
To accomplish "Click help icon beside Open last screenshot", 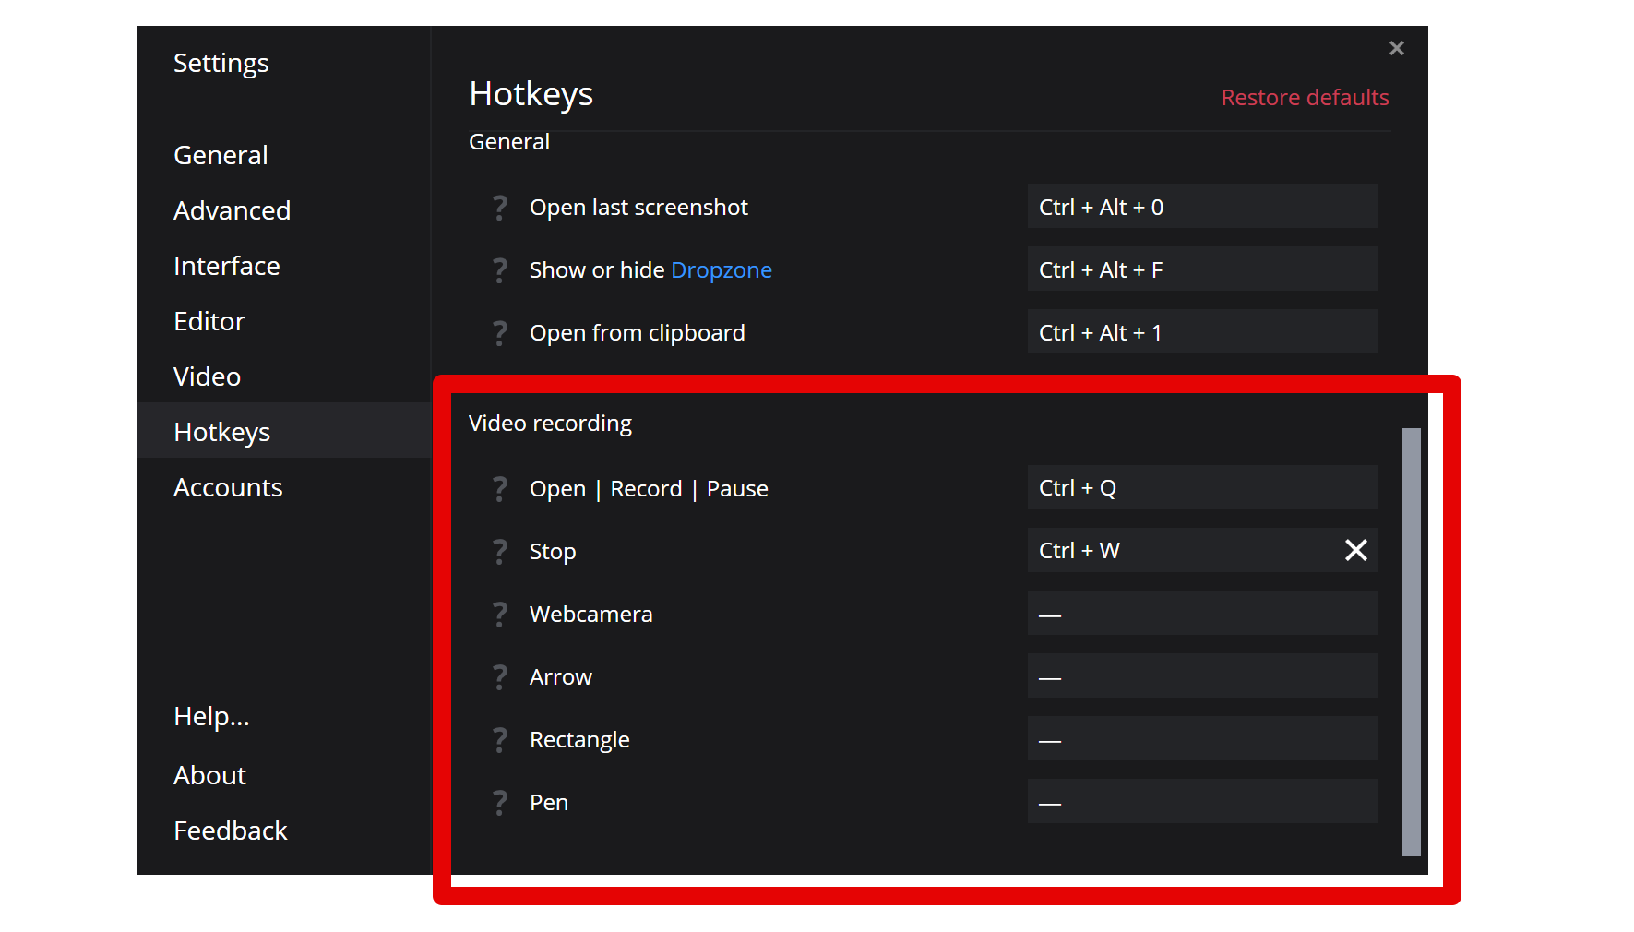I will coord(500,208).
